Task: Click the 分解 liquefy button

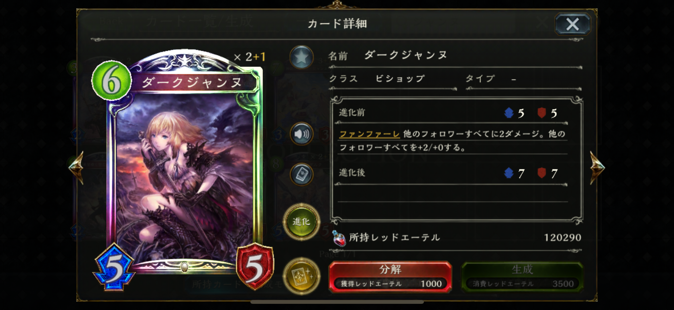Action: tap(390, 277)
